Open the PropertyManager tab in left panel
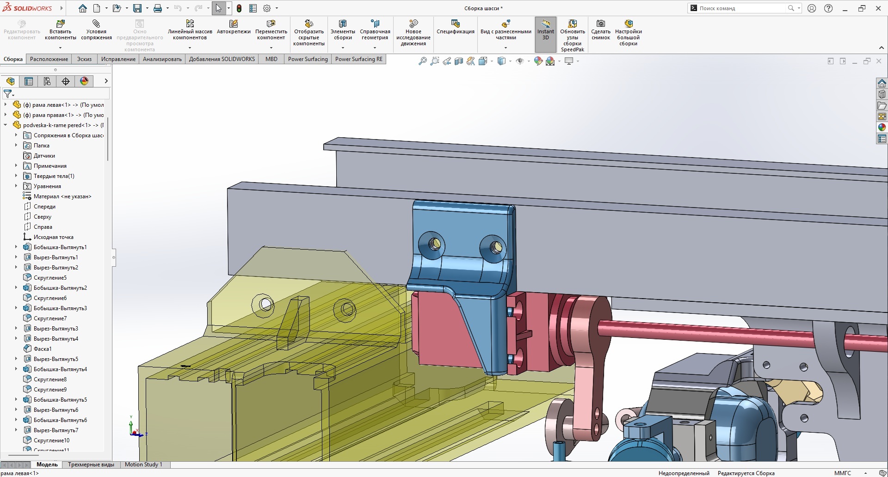 (x=29, y=81)
